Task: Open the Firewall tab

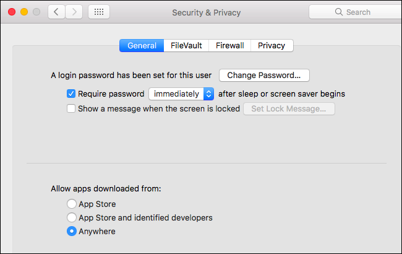Action: coord(229,45)
